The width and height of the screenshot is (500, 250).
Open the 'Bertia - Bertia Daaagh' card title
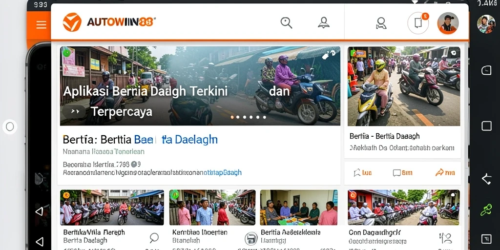point(385,136)
